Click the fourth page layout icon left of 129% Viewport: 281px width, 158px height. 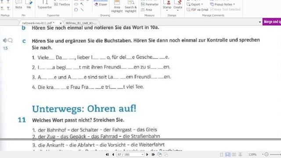click(240, 154)
